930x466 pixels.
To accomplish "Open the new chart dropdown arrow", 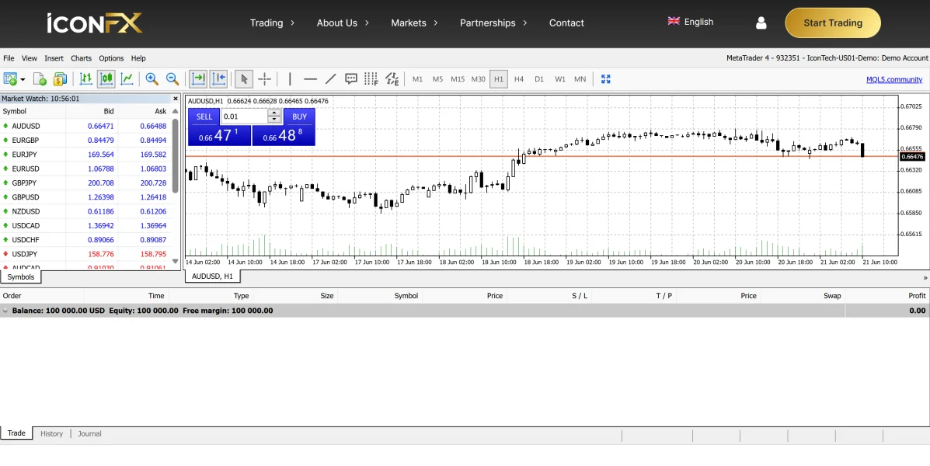I will point(23,80).
